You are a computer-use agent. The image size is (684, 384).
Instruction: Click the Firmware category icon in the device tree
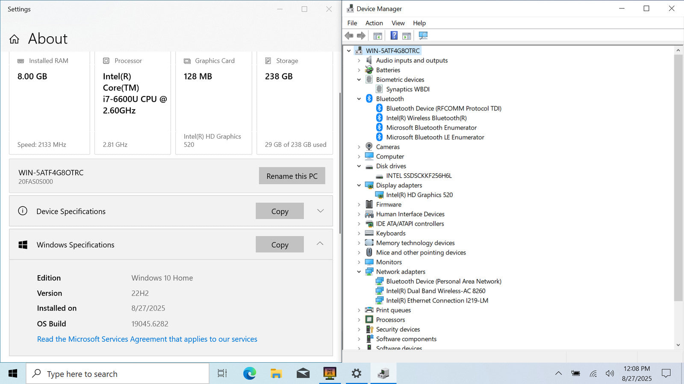click(x=369, y=204)
